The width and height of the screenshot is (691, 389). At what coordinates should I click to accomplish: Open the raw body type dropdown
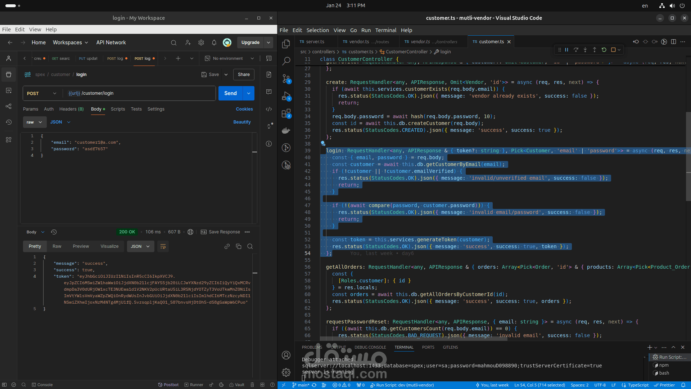click(35, 122)
